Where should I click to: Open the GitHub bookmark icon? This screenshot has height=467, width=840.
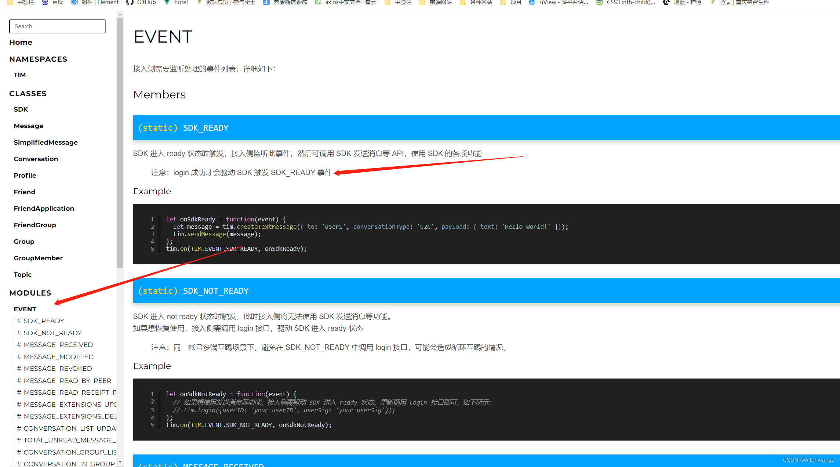click(130, 2)
